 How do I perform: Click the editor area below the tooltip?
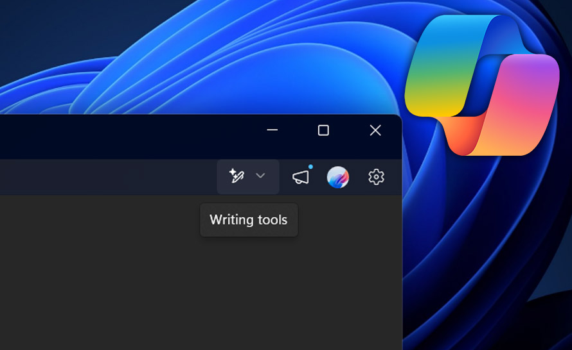(x=251, y=288)
